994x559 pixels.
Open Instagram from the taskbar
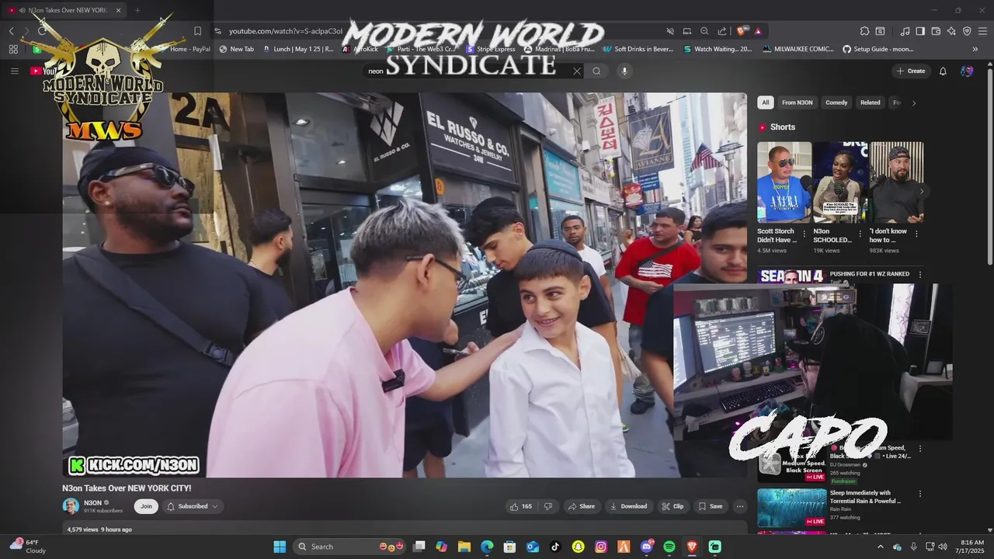coord(601,547)
